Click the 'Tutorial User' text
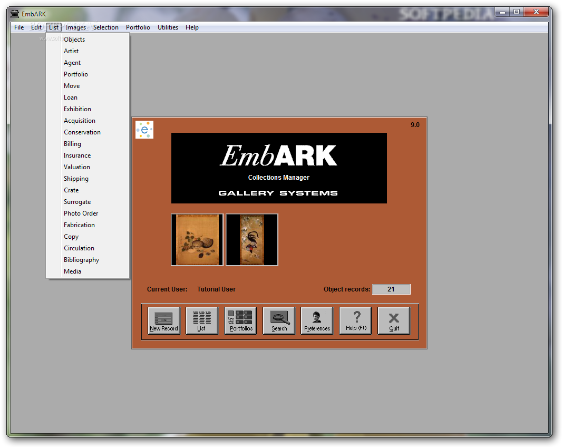Viewport: 563px width, 448px height. 216,289
